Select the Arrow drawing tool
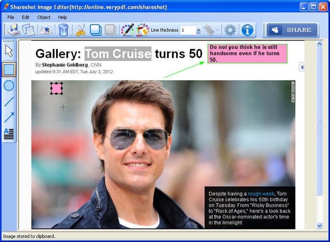 [9, 117]
